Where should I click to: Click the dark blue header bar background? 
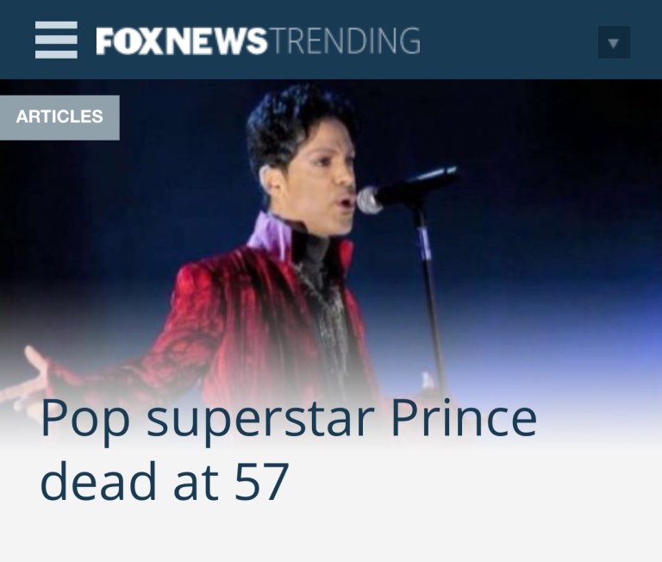pyautogui.click(x=507, y=41)
